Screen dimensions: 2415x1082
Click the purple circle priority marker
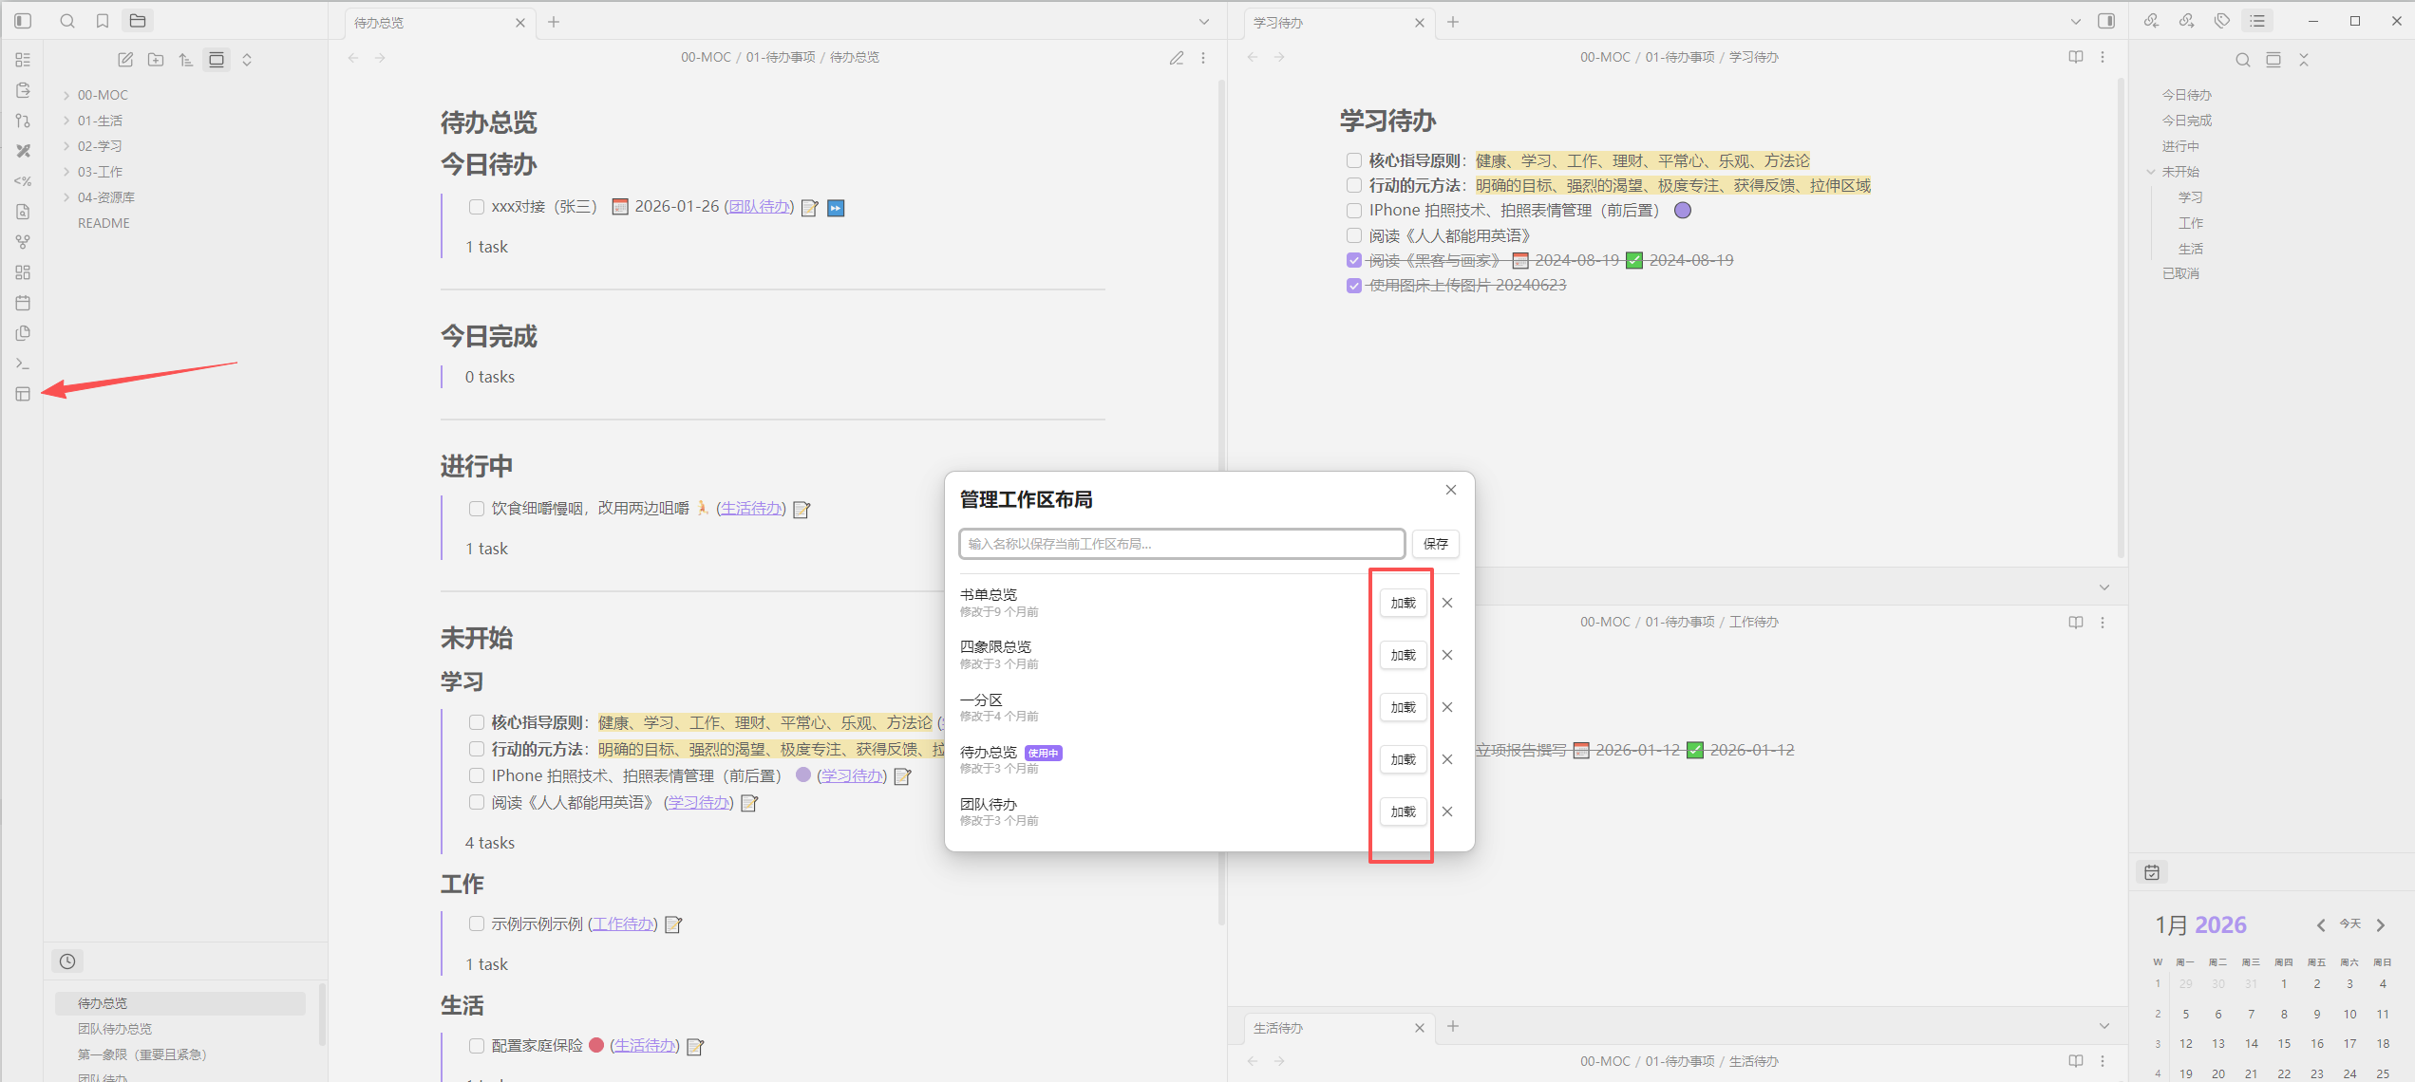pyautogui.click(x=1682, y=211)
